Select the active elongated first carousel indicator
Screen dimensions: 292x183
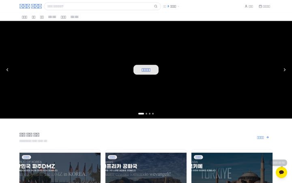click(x=141, y=113)
